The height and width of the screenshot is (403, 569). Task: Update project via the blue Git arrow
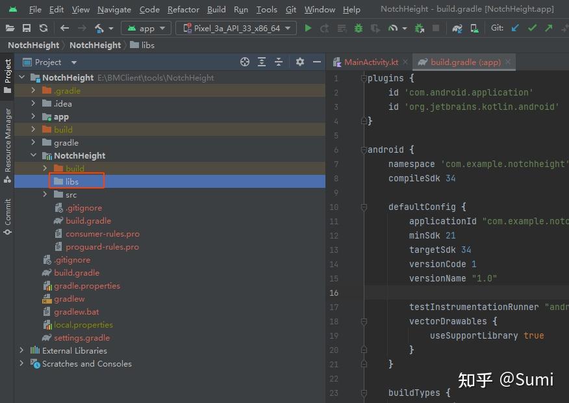(515, 28)
